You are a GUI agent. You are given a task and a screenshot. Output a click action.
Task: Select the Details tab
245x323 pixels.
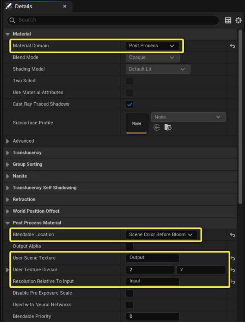coord(23,6)
